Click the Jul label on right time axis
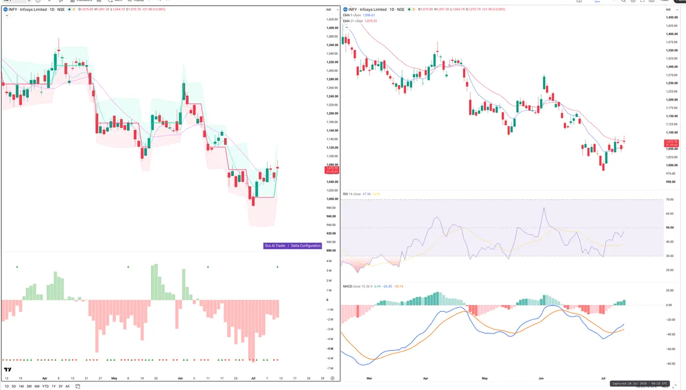This screenshot has width=686, height=390. click(x=604, y=378)
